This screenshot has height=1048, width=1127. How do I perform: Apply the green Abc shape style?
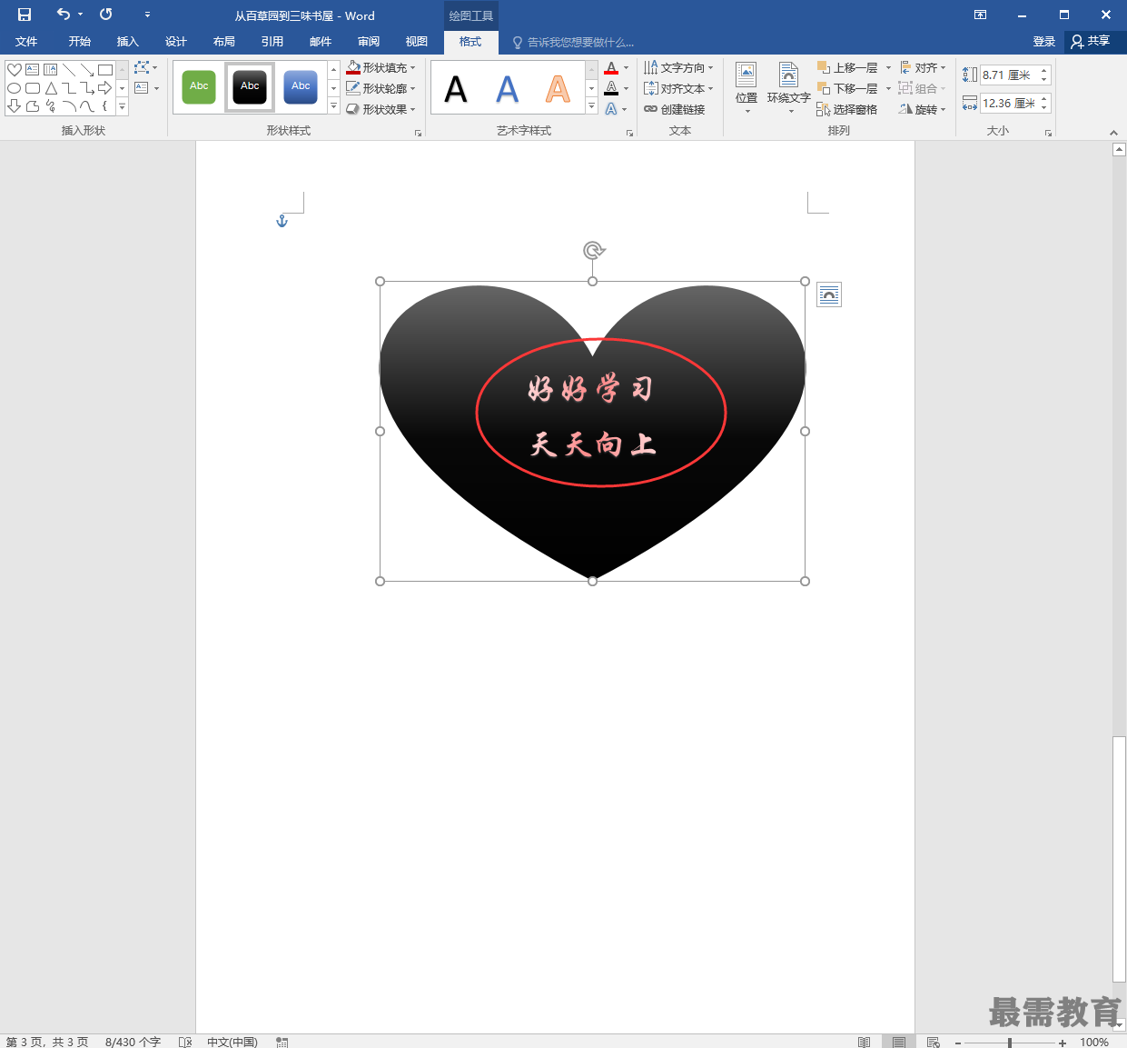point(199,87)
